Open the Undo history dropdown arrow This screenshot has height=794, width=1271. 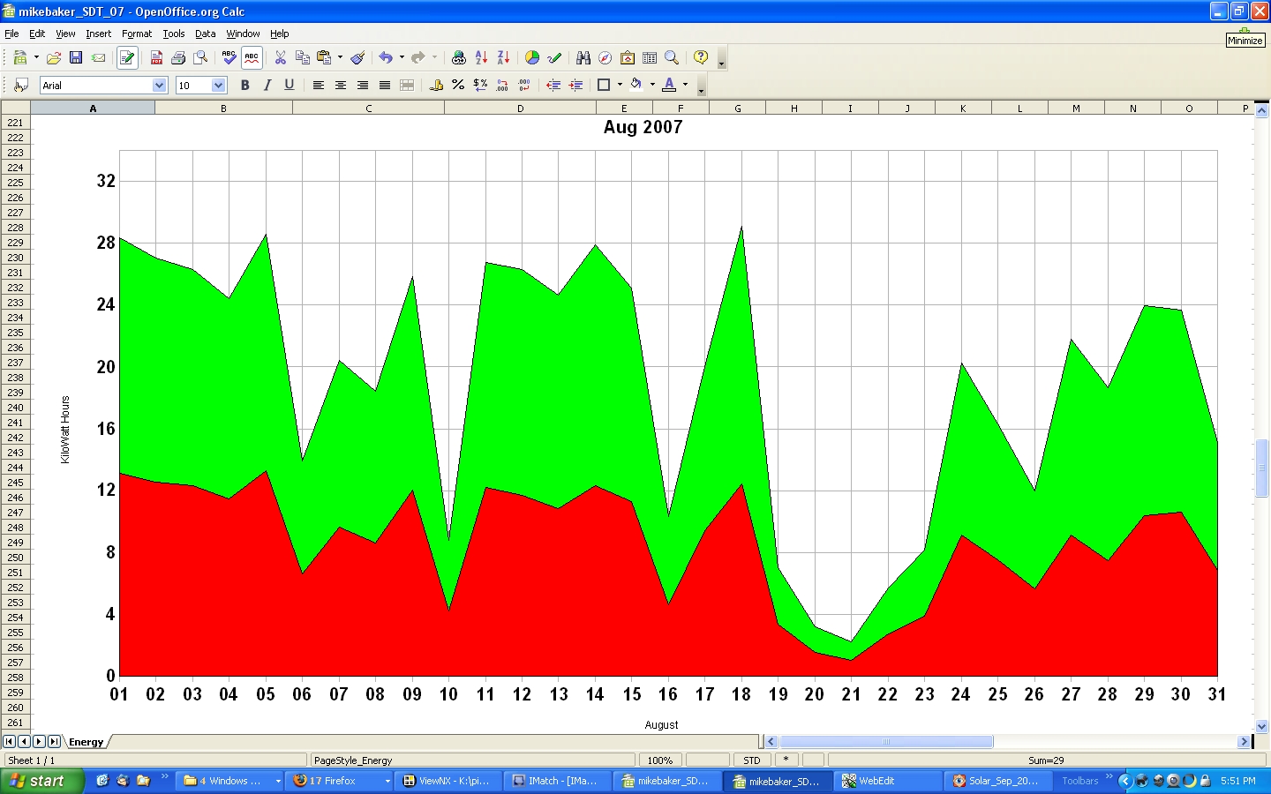(x=402, y=58)
